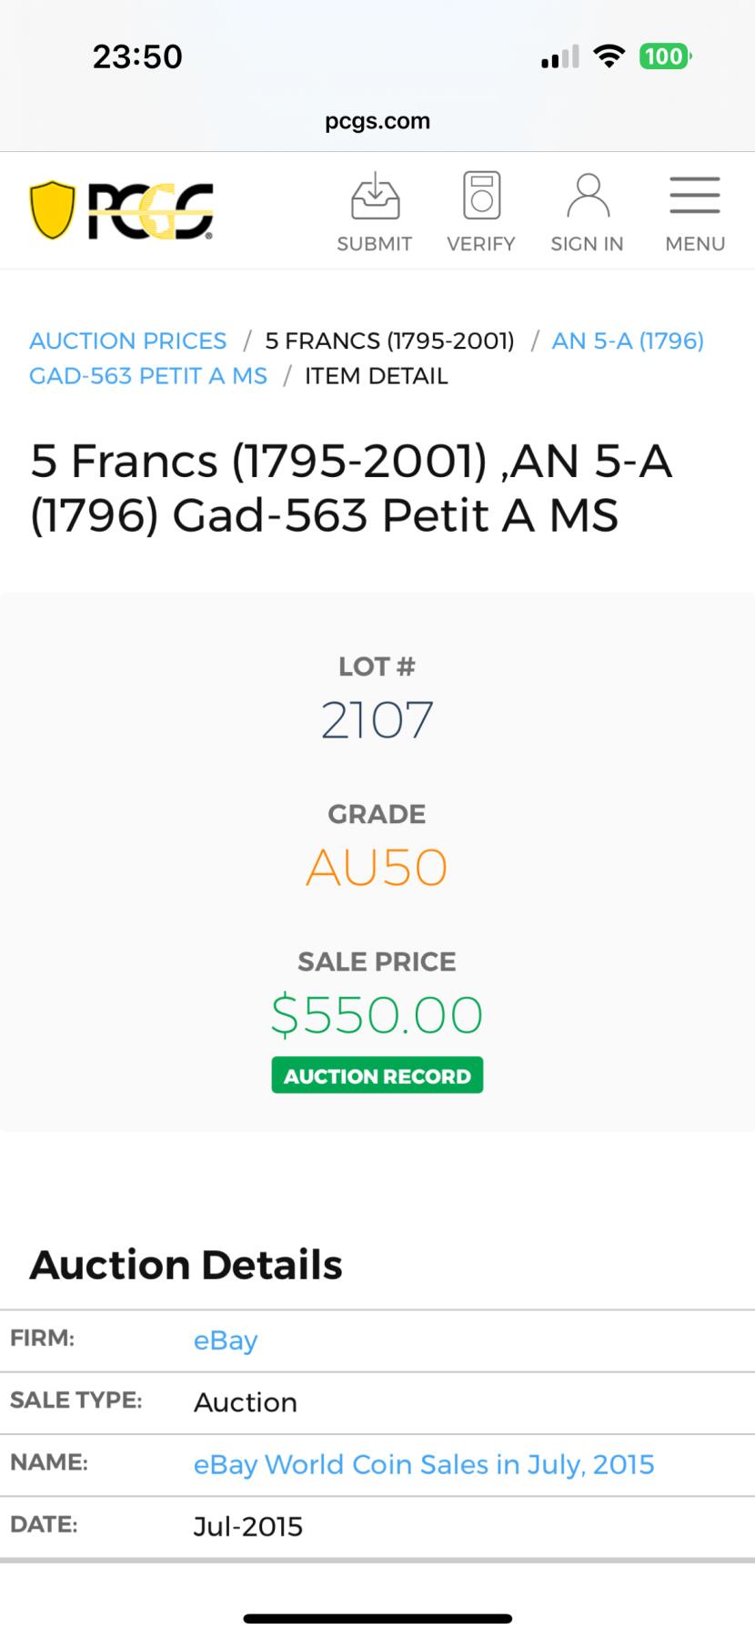
Task: Tap the AU50 grade value
Action: [x=377, y=867]
